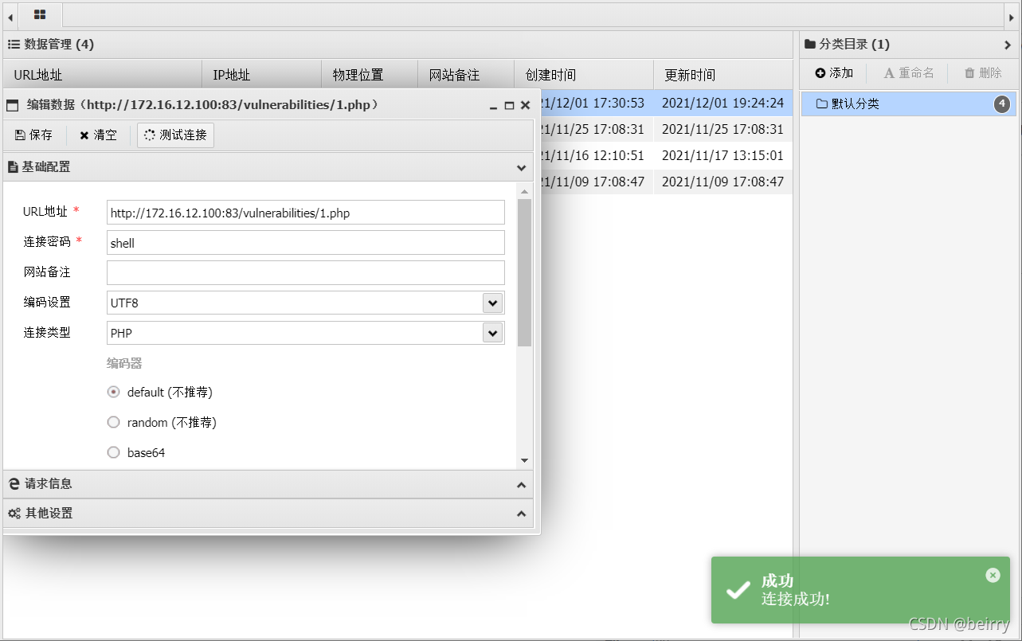Click the config panel scrollbar thumb
This screenshot has width=1022, height=641.
[x=524, y=272]
